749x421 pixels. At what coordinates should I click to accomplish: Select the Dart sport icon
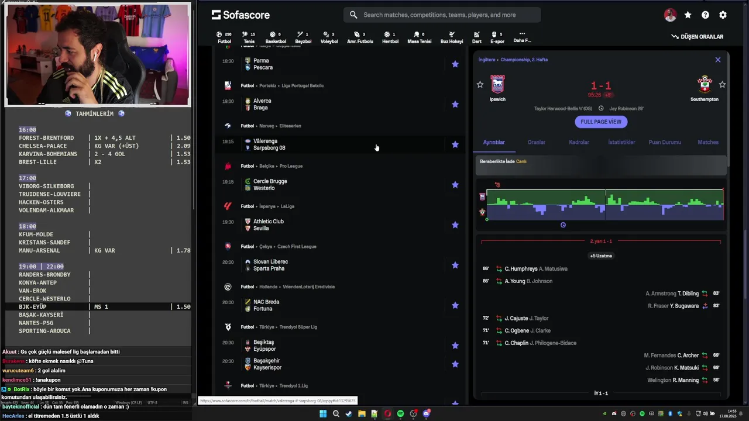tap(477, 37)
